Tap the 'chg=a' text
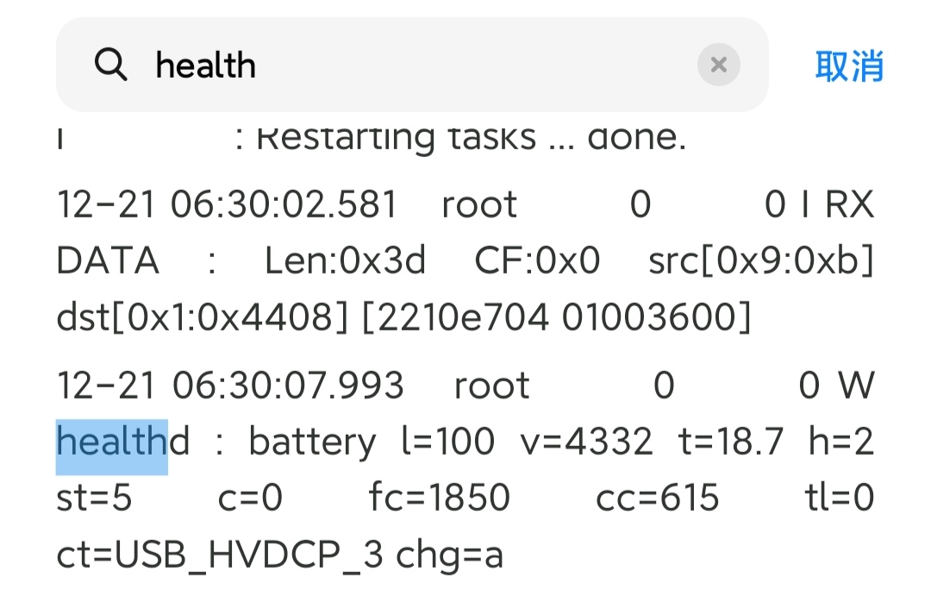The height and width of the screenshot is (590, 931). [449, 556]
